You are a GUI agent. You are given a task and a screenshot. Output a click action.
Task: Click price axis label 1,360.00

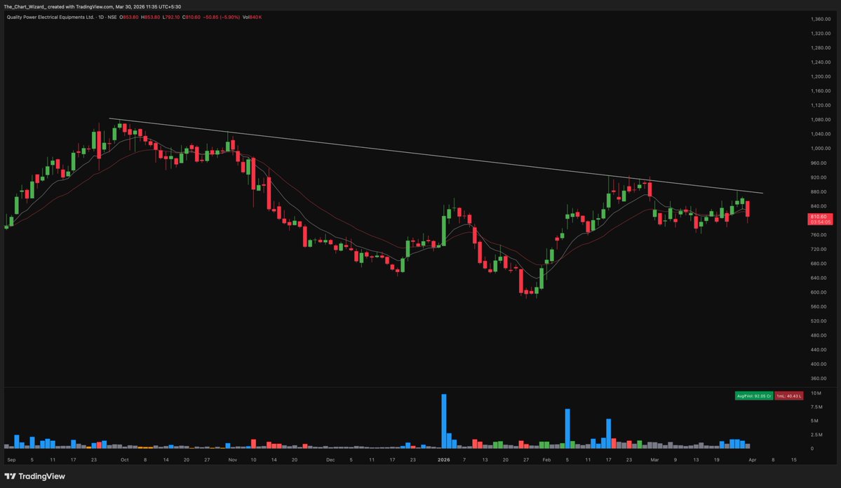coord(821,19)
